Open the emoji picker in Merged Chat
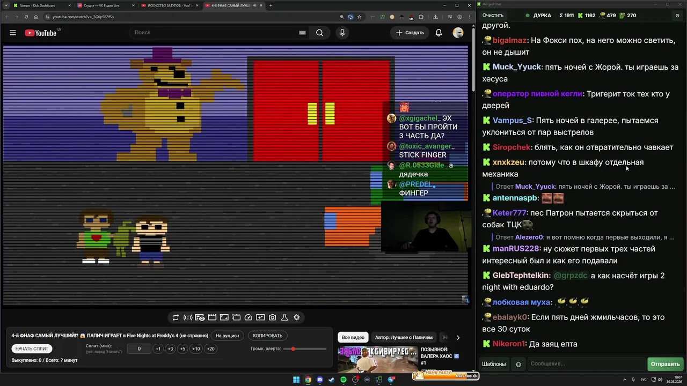 point(518,364)
